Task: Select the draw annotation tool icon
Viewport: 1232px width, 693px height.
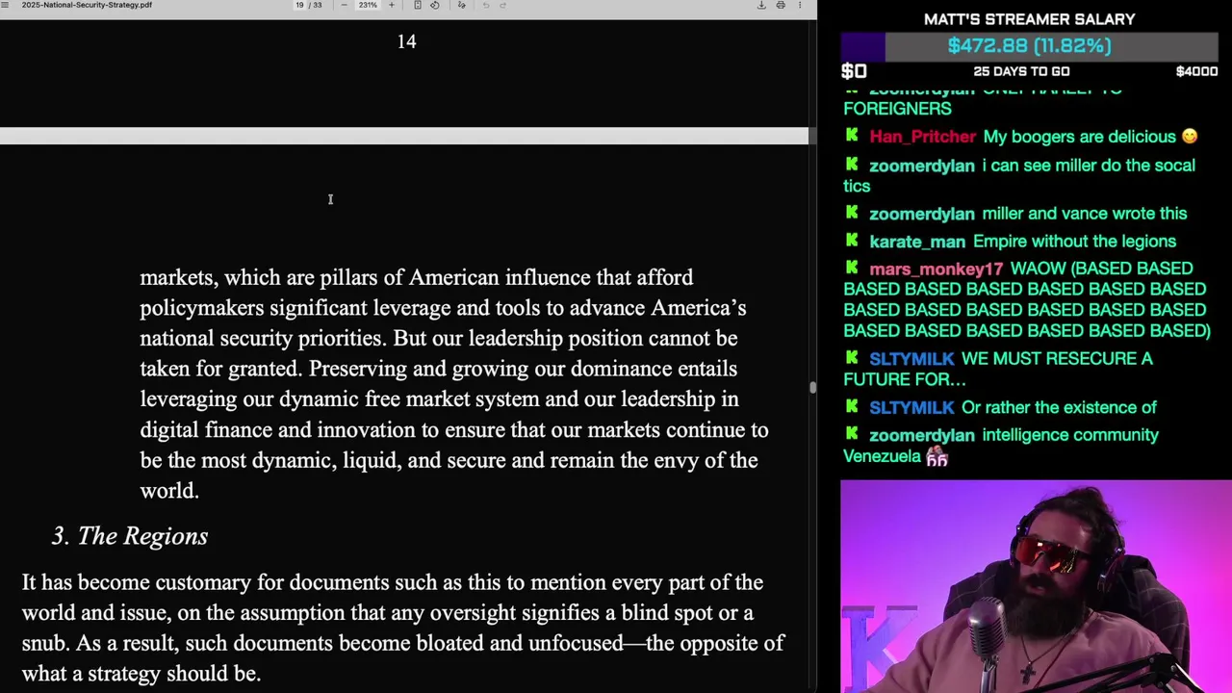Action: tap(462, 5)
